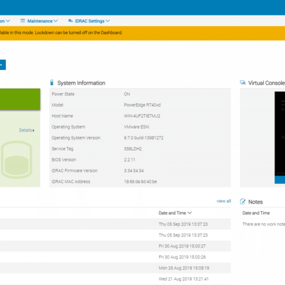Select the PowerEdge R740xd model value
Screen dimensions: 285x285
(142, 105)
